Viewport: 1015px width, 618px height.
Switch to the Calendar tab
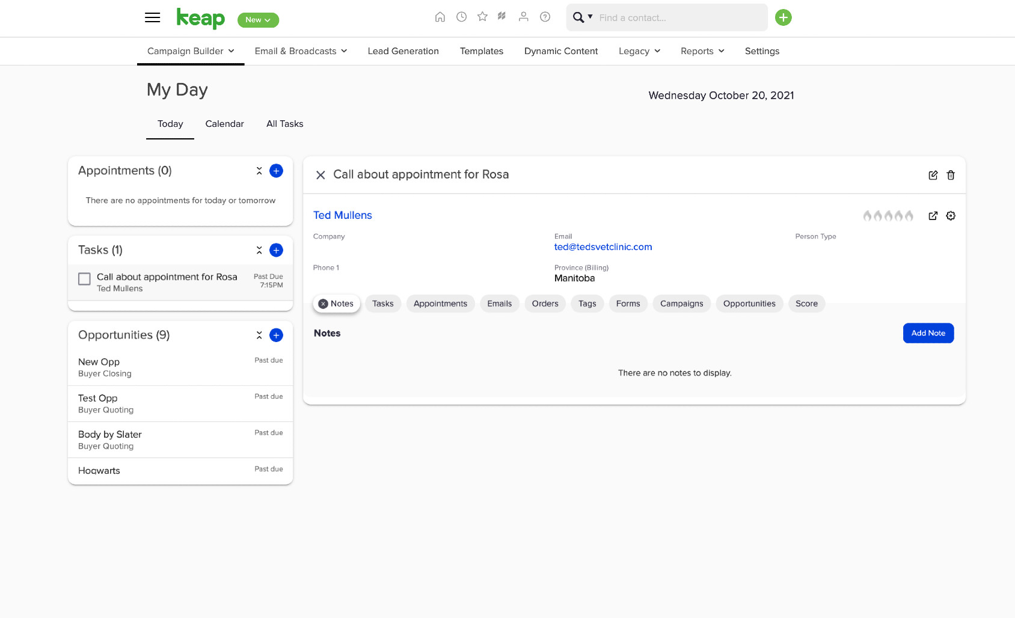click(x=224, y=124)
